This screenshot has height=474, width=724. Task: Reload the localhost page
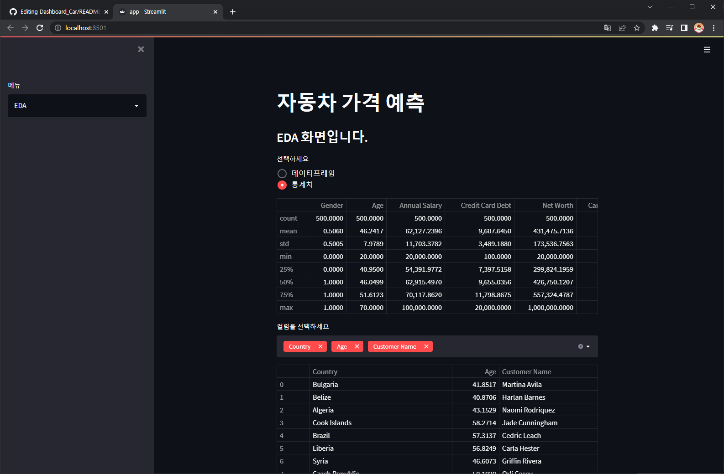(40, 28)
